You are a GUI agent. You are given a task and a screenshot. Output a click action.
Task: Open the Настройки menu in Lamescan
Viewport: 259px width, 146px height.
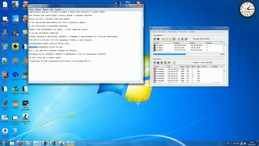tap(183, 32)
